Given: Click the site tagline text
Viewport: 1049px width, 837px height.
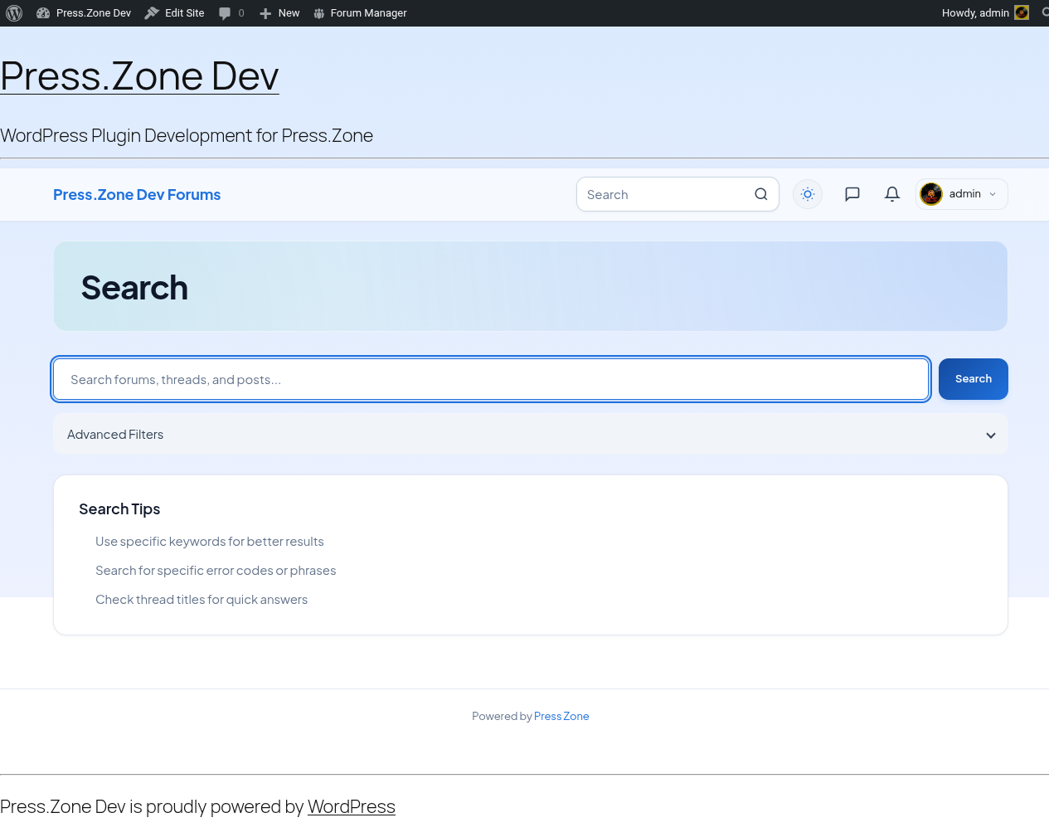Looking at the screenshot, I should (x=187, y=136).
